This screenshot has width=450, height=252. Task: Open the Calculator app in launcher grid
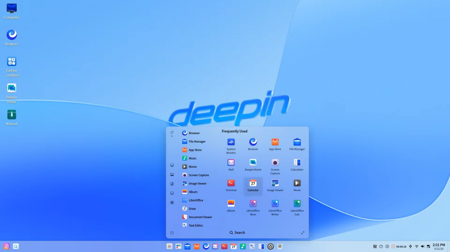point(297,165)
